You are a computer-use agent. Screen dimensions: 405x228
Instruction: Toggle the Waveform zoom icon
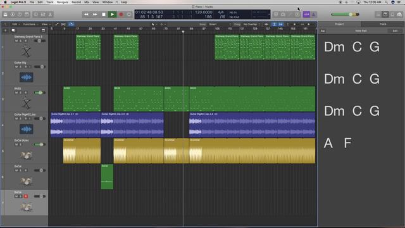tap(266, 24)
